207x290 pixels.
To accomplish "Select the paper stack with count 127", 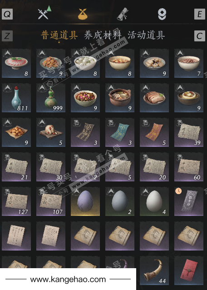I will [16, 201].
